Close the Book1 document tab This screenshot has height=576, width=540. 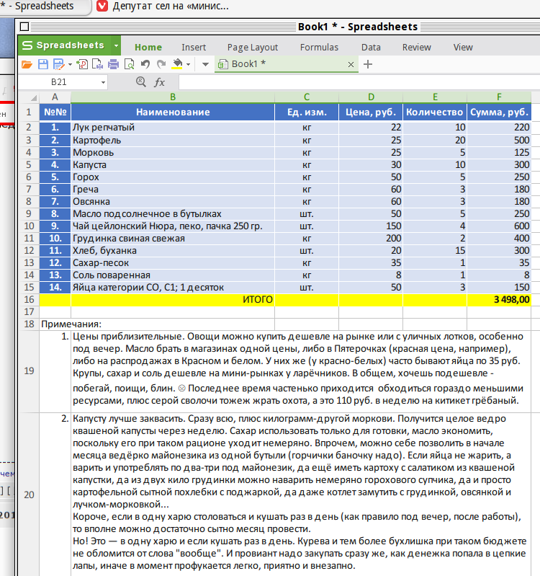click(351, 65)
